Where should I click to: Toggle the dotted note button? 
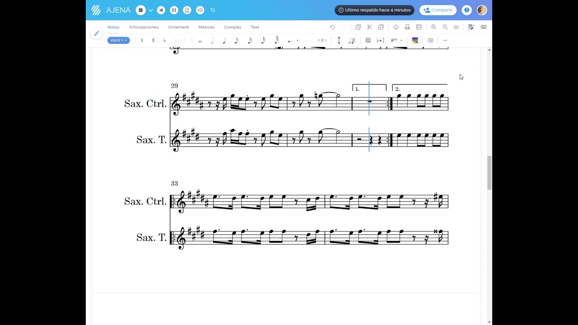[289, 41]
